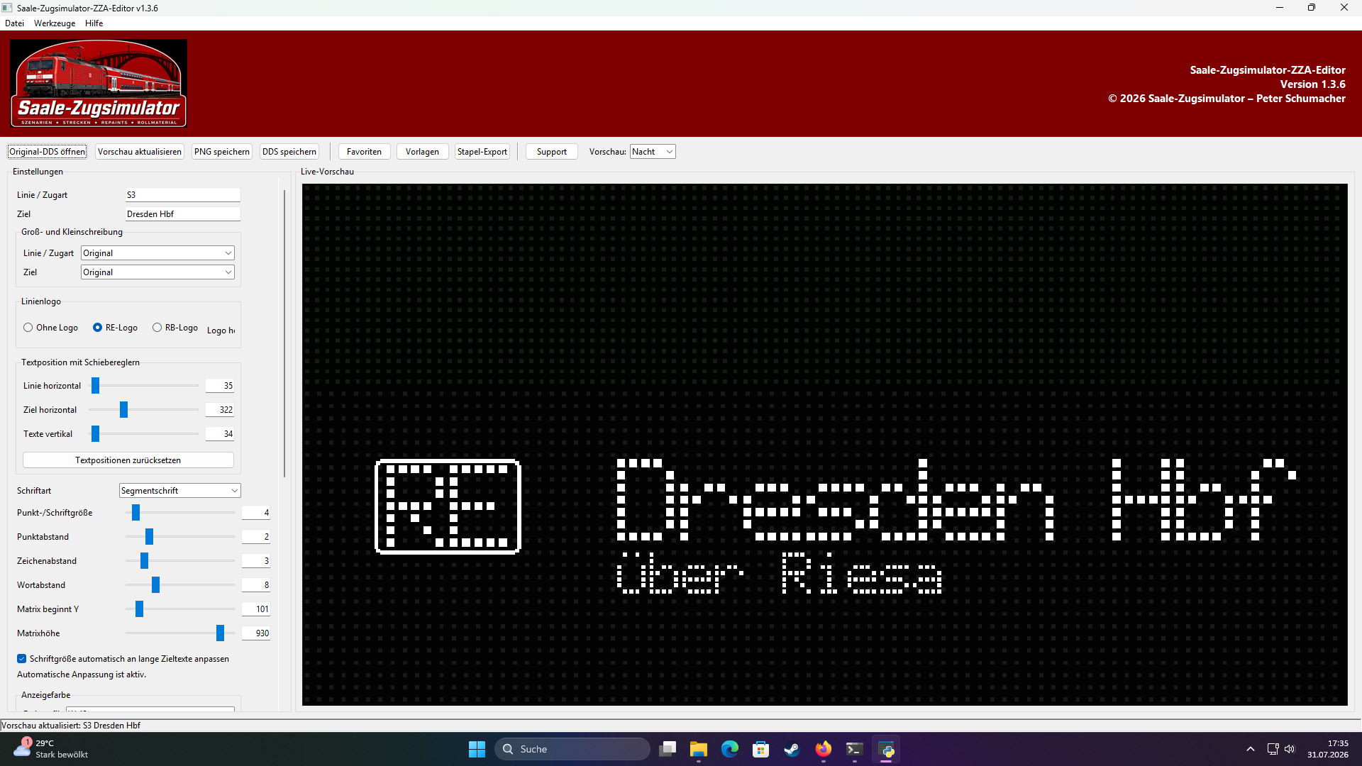Click the taskbar Suche search box
This screenshot has height=766, width=1362.
(572, 749)
